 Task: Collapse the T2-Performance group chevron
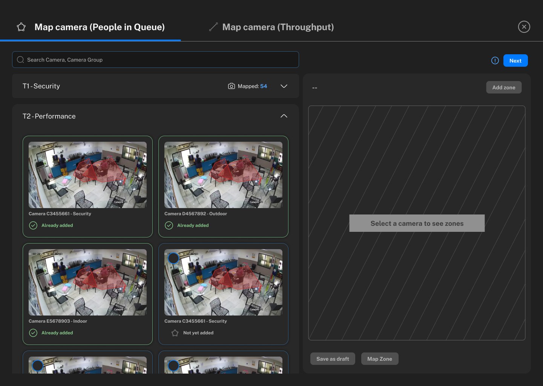[284, 116]
